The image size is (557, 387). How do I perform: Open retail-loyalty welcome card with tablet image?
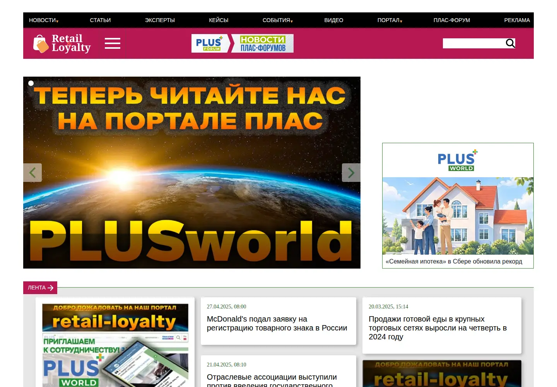point(115,345)
